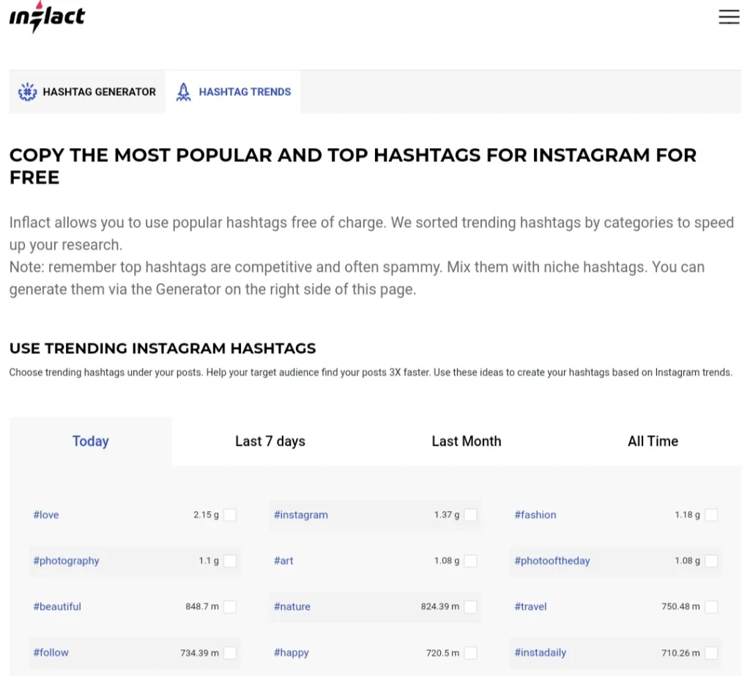Click the 1.18 g count value
This screenshot has width=750, height=676.
(687, 515)
